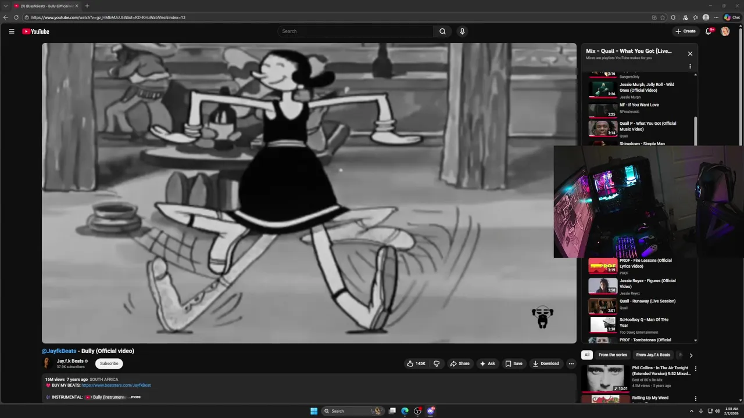Open options for Rolling Up My Weed

695,398
